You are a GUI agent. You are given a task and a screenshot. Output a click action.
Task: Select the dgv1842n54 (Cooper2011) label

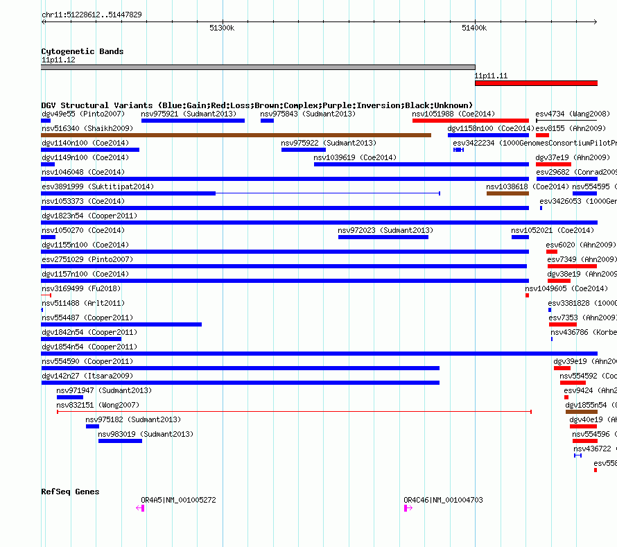pos(89,332)
